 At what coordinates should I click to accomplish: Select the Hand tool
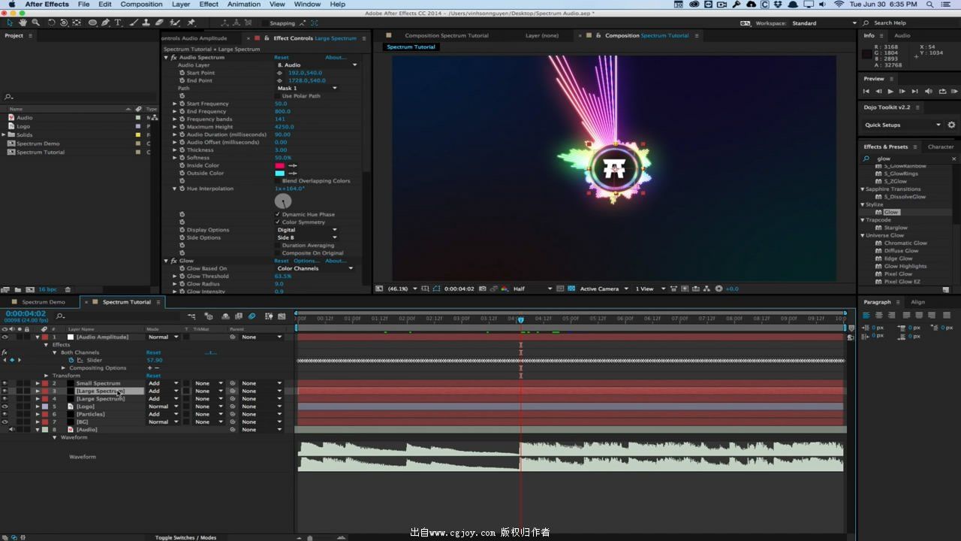coord(23,23)
